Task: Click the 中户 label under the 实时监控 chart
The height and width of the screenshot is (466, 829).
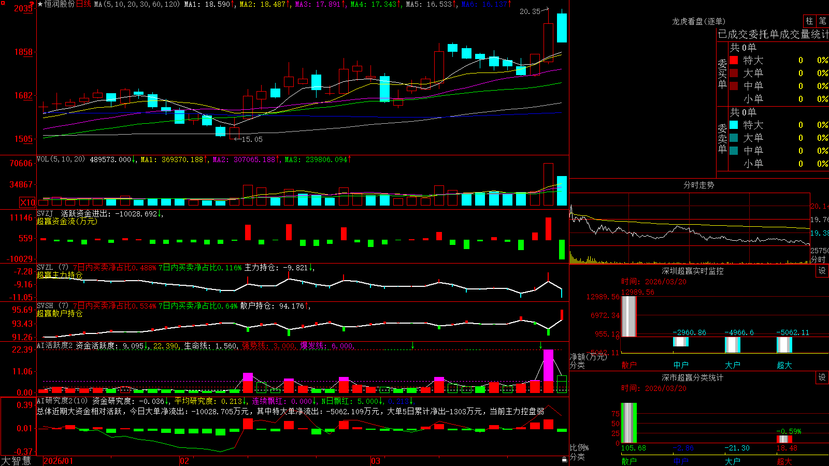Action: 680,365
